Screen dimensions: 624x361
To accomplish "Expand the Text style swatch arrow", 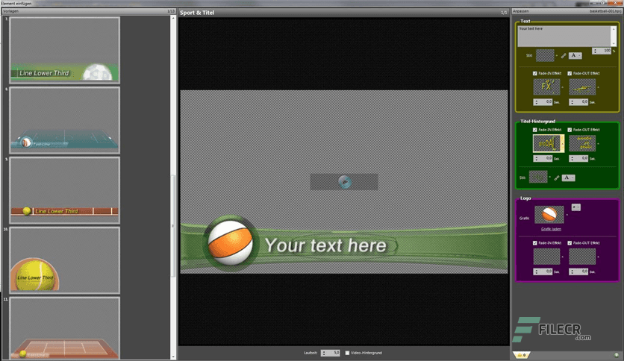I will point(557,56).
